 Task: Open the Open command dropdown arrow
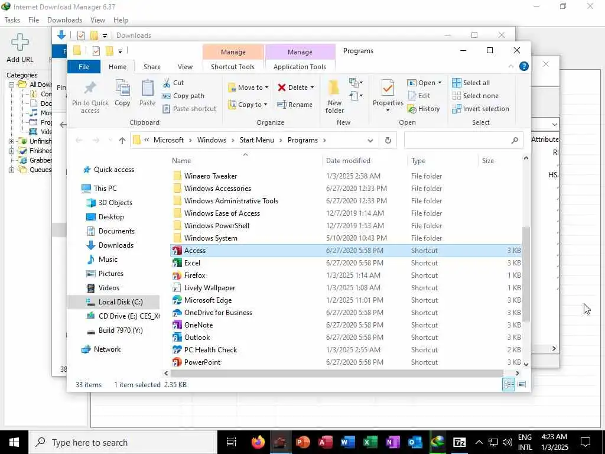coord(440,83)
